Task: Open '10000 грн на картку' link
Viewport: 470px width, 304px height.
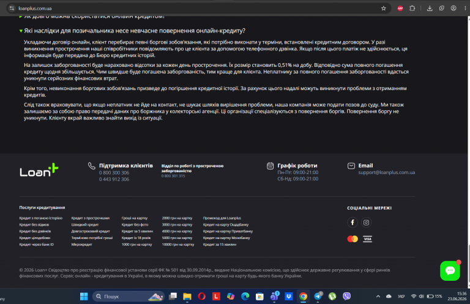Action: [178, 245]
